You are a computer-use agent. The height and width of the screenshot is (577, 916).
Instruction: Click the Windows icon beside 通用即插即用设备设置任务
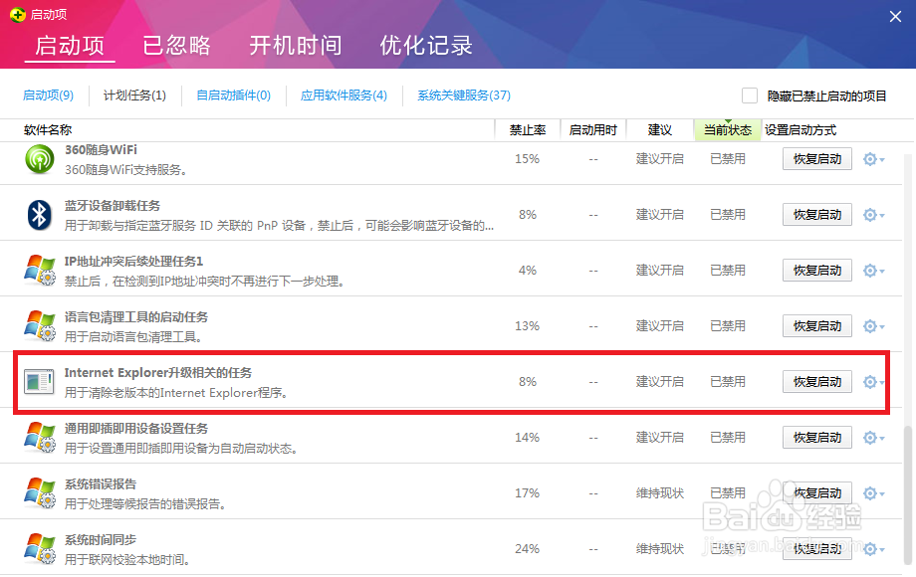pos(40,438)
